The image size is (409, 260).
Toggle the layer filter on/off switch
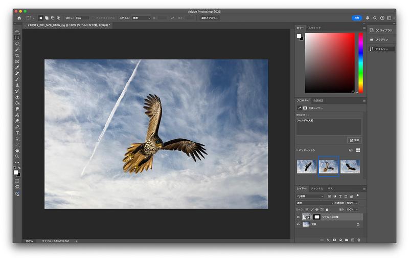tap(358, 196)
